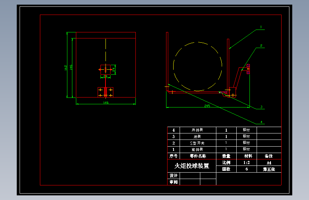Select the '铝材' material in the 底板 row
Image resolution: width=309 pixels, height=200 pixels.
point(246,136)
